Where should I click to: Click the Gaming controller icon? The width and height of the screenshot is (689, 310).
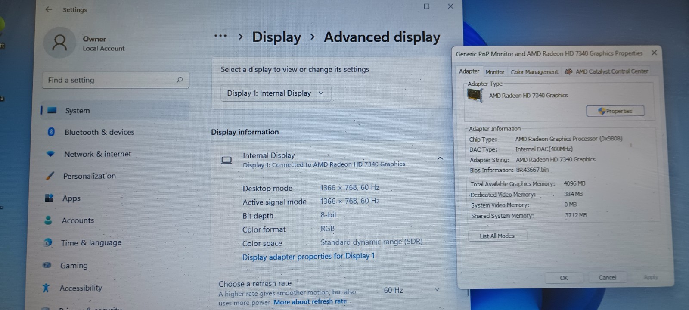pos(47,265)
